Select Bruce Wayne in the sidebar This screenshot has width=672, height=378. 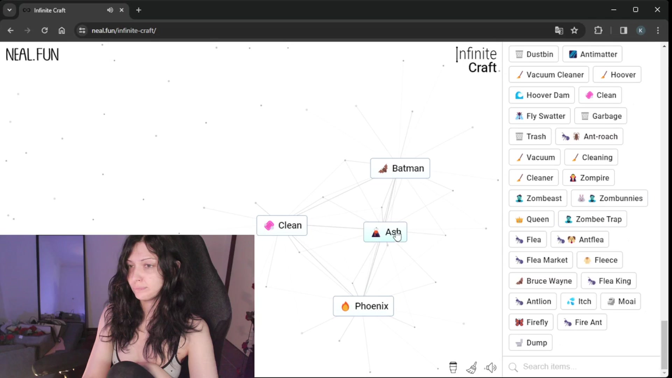(x=543, y=281)
